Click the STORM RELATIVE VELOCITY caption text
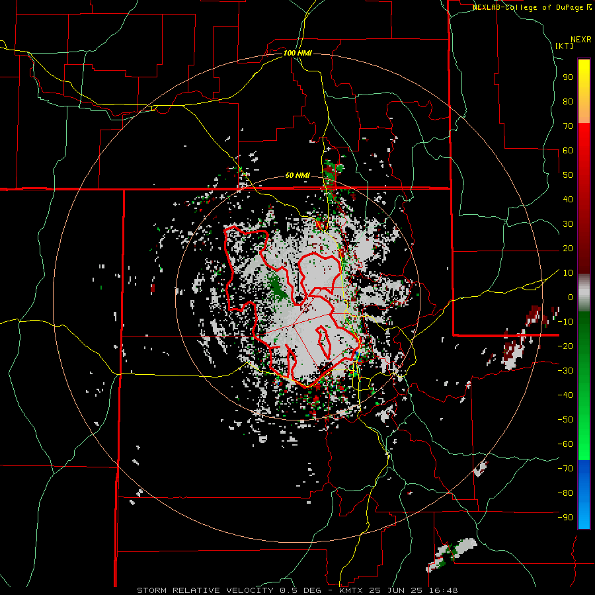 205,590
